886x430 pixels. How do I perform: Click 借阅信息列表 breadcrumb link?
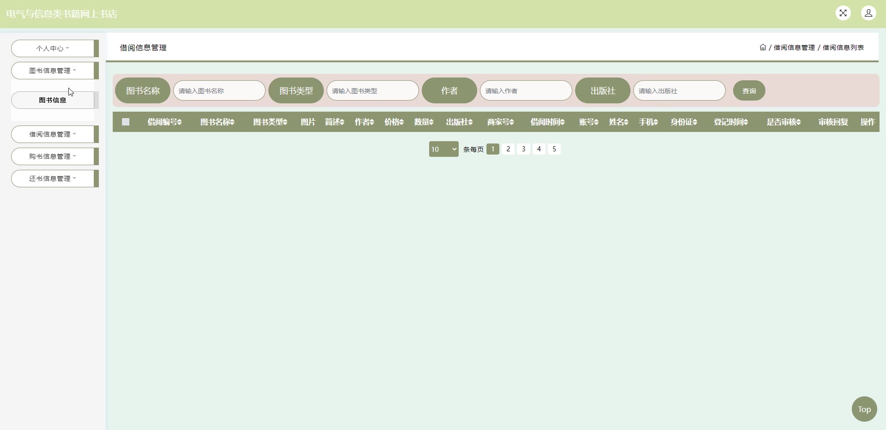[843, 48]
